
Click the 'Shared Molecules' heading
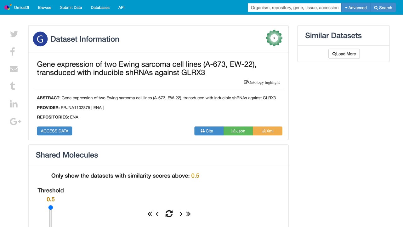pyautogui.click(x=67, y=155)
